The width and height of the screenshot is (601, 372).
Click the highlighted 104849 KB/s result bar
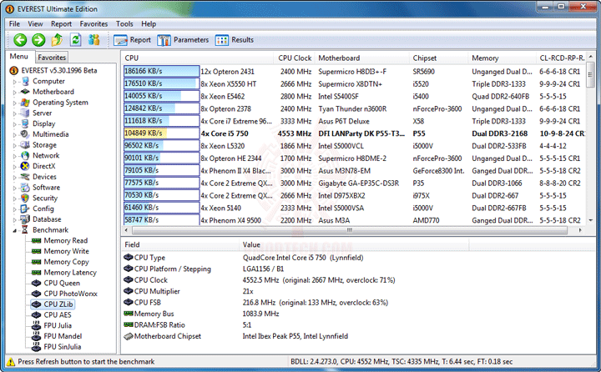point(161,133)
